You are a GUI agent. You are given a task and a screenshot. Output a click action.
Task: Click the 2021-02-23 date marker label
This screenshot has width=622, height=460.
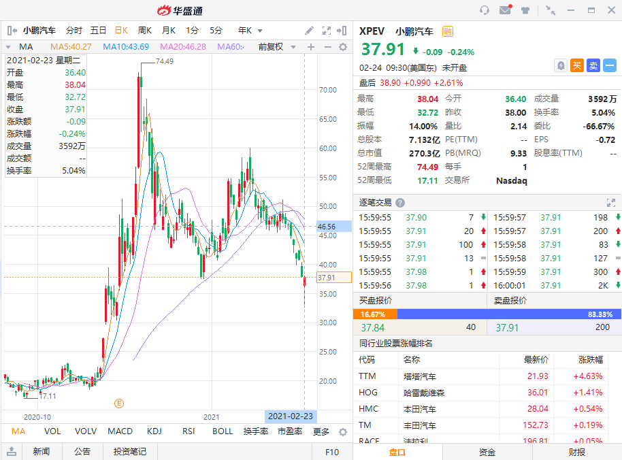[x=291, y=416]
